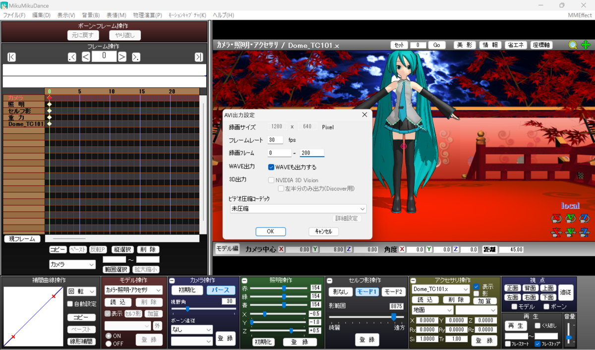Step back one frame with the < button
595x350 pixels.
point(86,57)
